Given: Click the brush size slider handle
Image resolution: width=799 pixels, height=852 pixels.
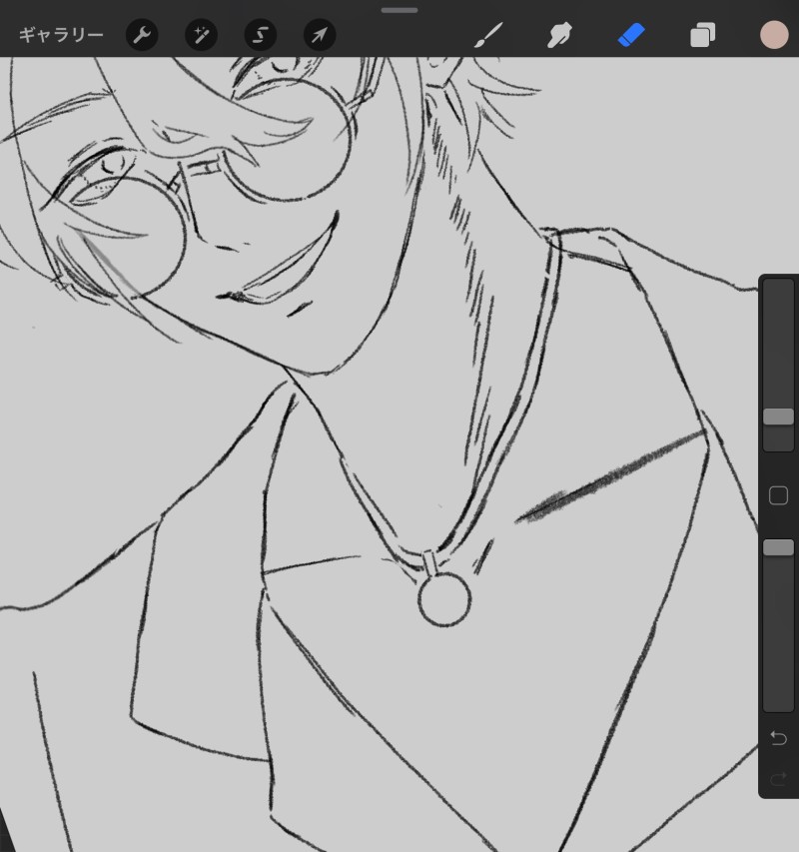Looking at the screenshot, I should pos(778,417).
